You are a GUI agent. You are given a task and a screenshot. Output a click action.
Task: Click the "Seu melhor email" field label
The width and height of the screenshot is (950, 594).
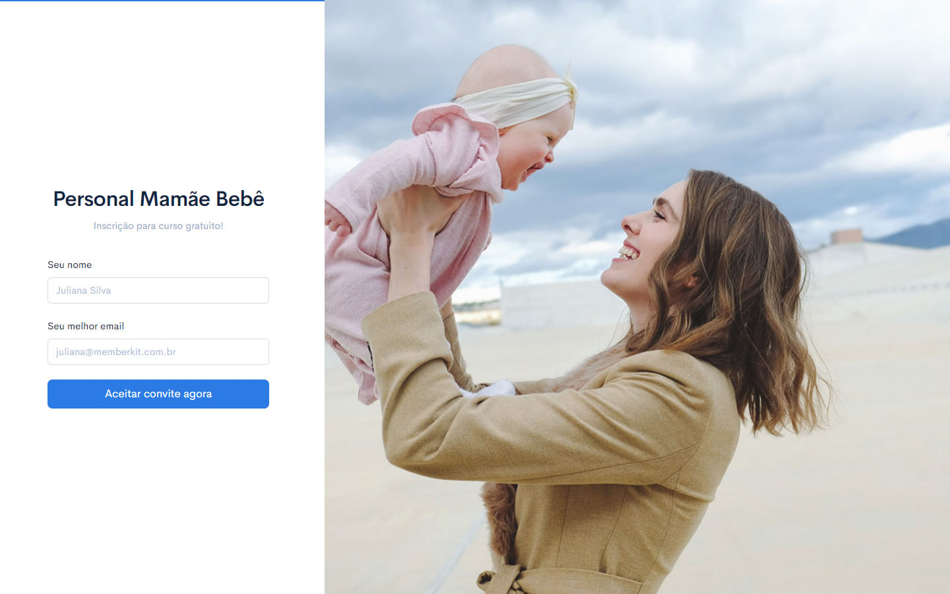(x=86, y=326)
